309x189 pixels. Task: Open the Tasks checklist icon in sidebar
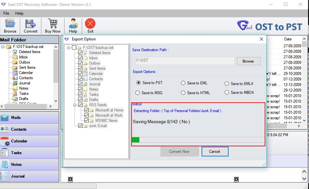tap(4, 153)
